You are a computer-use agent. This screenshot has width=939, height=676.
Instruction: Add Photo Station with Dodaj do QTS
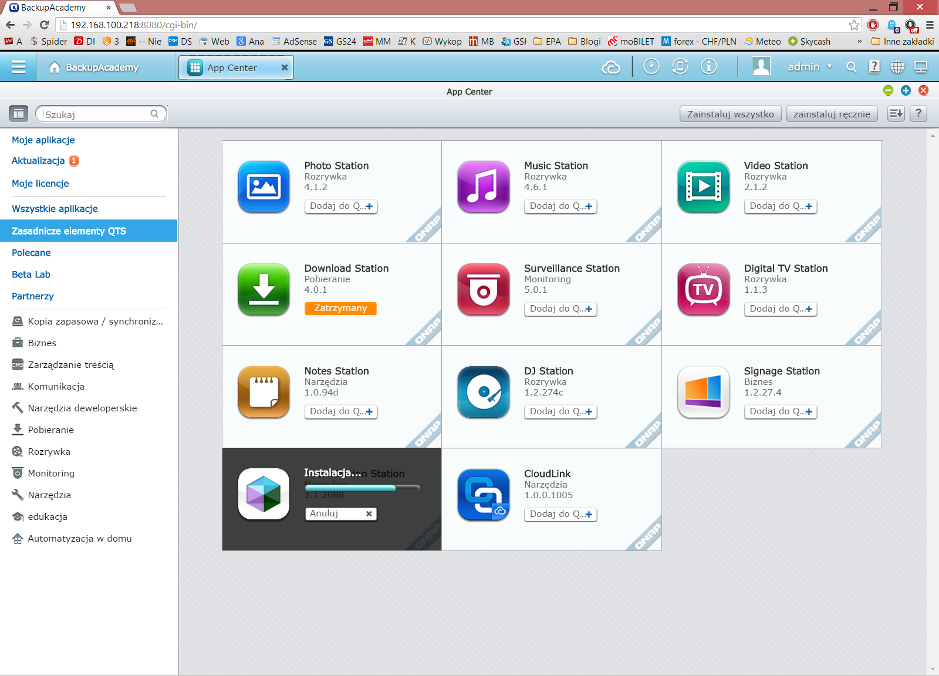tap(341, 206)
